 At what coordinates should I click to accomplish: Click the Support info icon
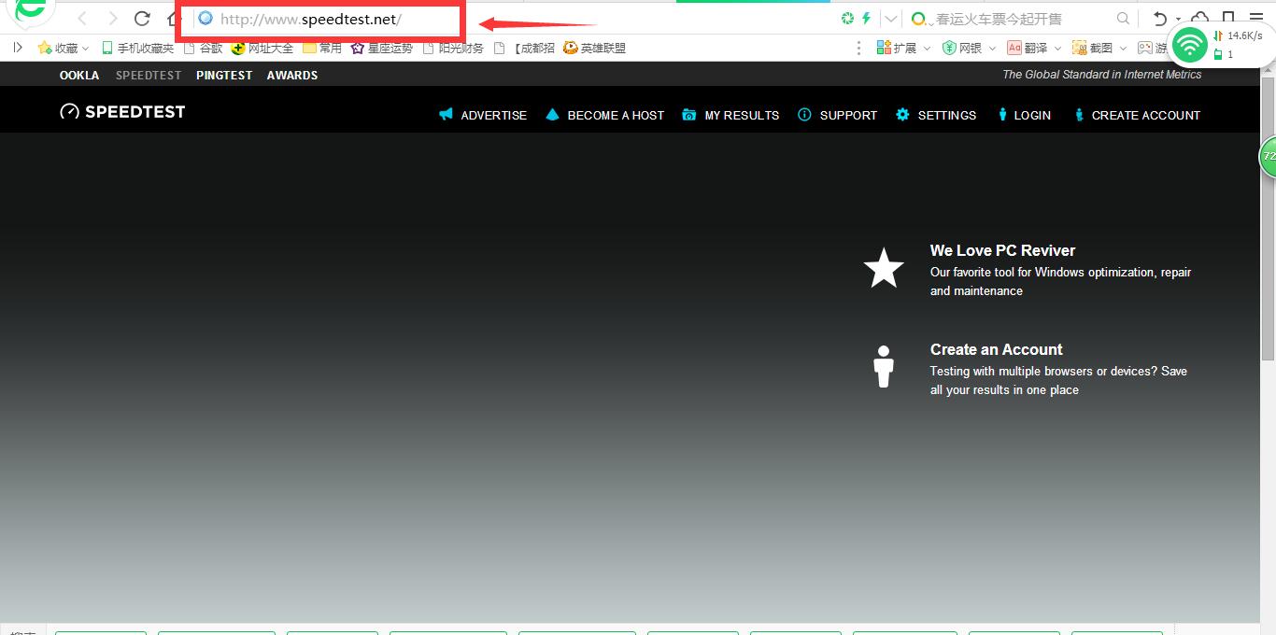click(804, 115)
